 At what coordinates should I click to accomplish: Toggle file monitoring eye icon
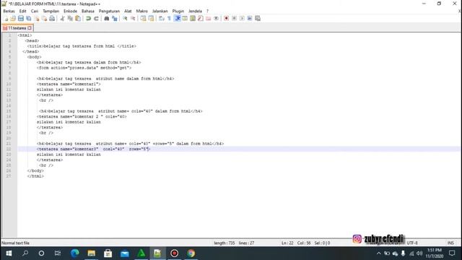click(x=217, y=19)
